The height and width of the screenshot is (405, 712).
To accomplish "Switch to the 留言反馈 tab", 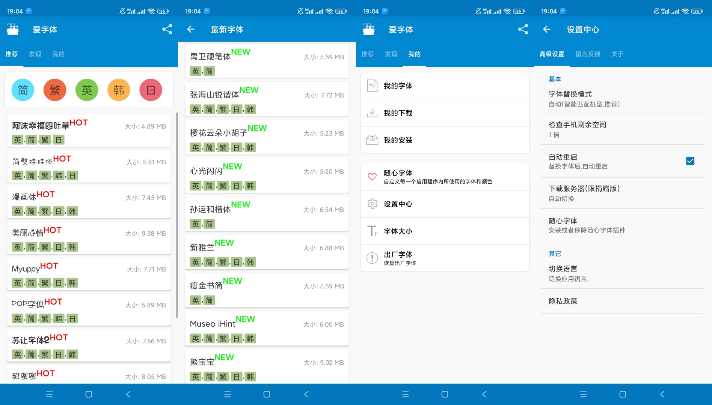I will (x=588, y=54).
